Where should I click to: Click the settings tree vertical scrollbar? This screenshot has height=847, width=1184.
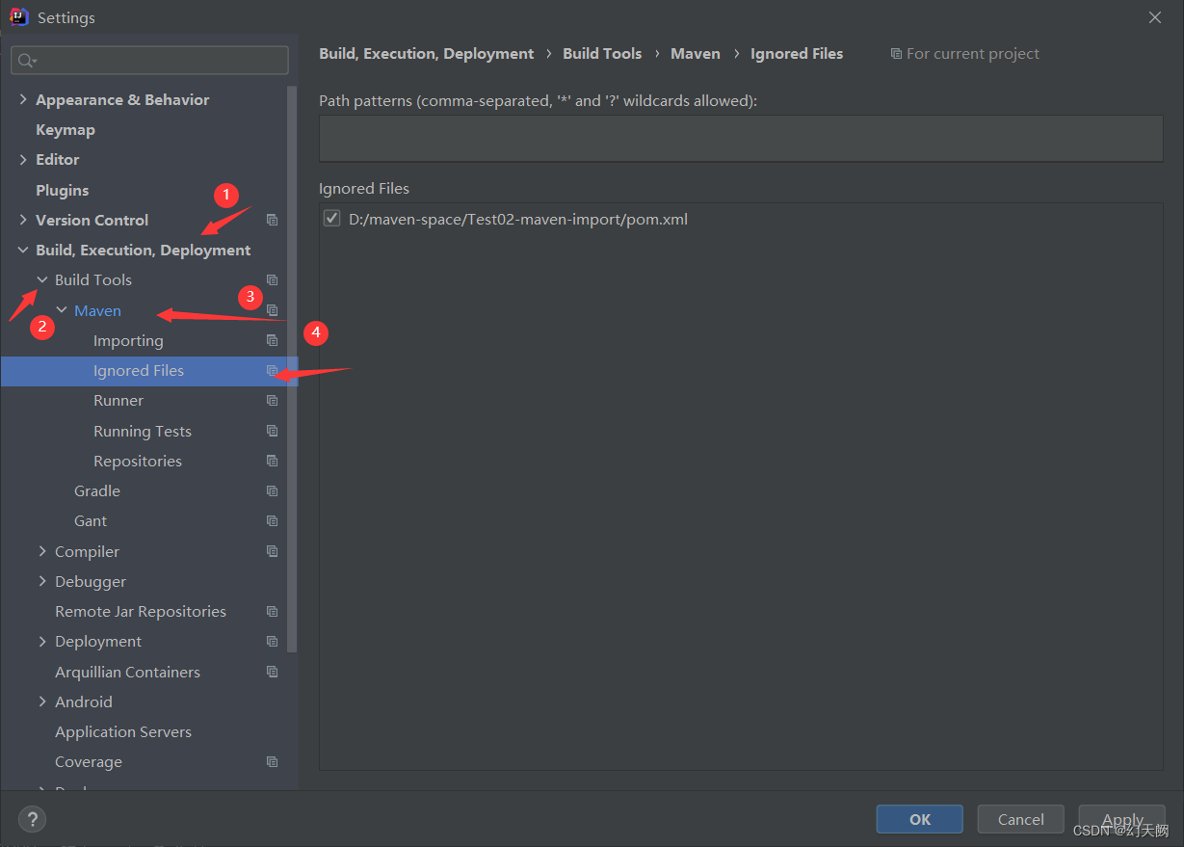coord(293,368)
